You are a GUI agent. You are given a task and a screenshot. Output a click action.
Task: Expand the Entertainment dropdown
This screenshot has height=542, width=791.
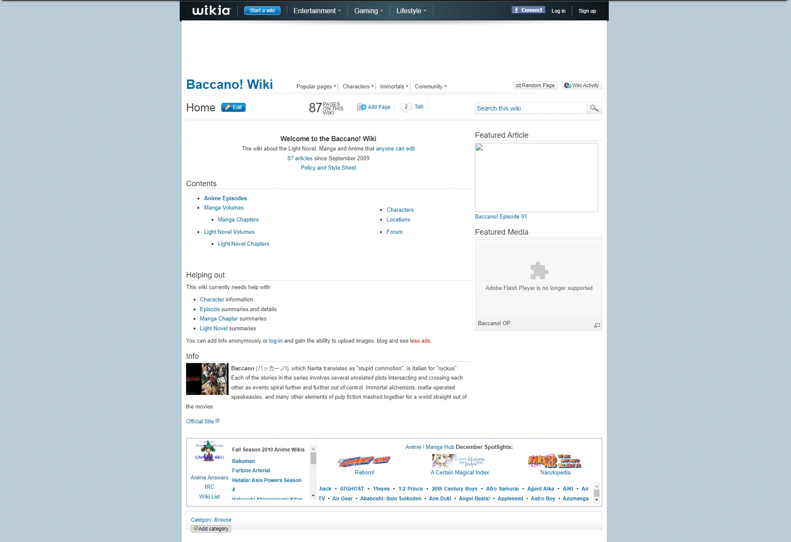(x=317, y=11)
